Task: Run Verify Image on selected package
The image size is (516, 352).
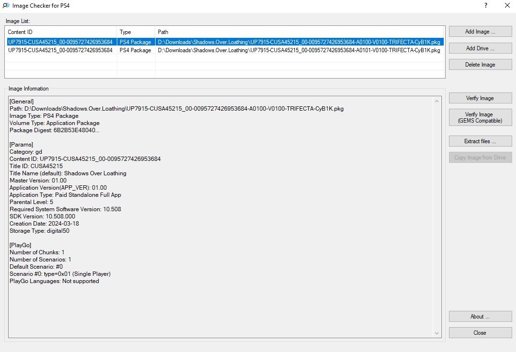Action: tap(480, 98)
